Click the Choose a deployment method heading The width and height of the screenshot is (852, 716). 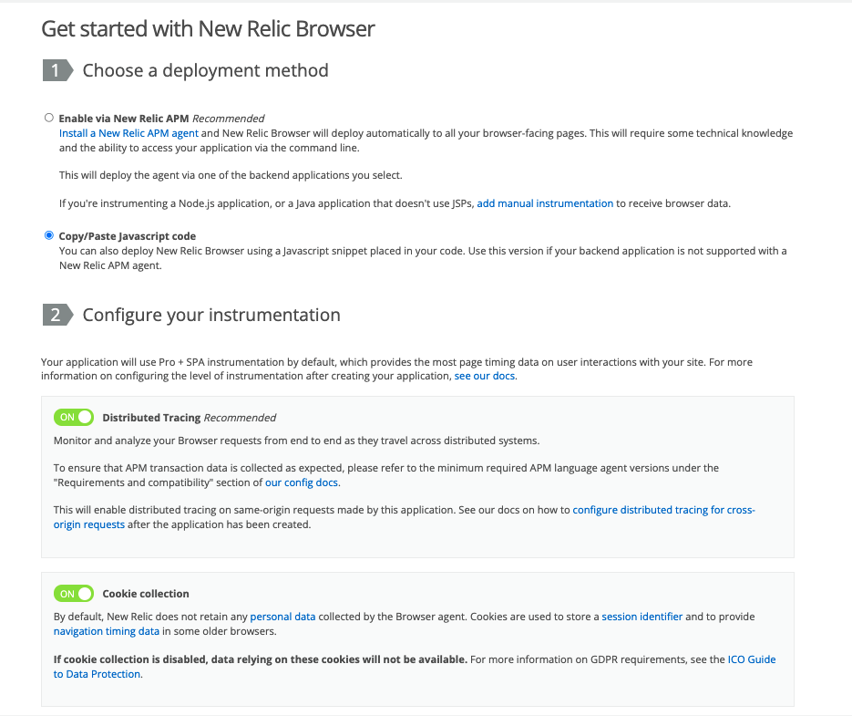(x=205, y=69)
